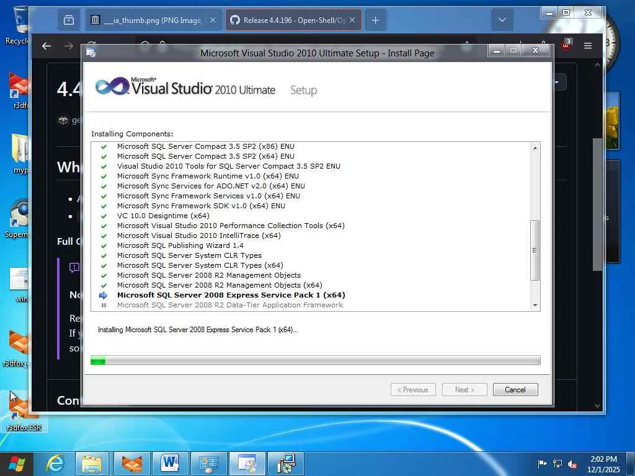The width and height of the screenshot is (635, 476).
Task: Click the components list scrollbar thumb
Action: (x=535, y=250)
